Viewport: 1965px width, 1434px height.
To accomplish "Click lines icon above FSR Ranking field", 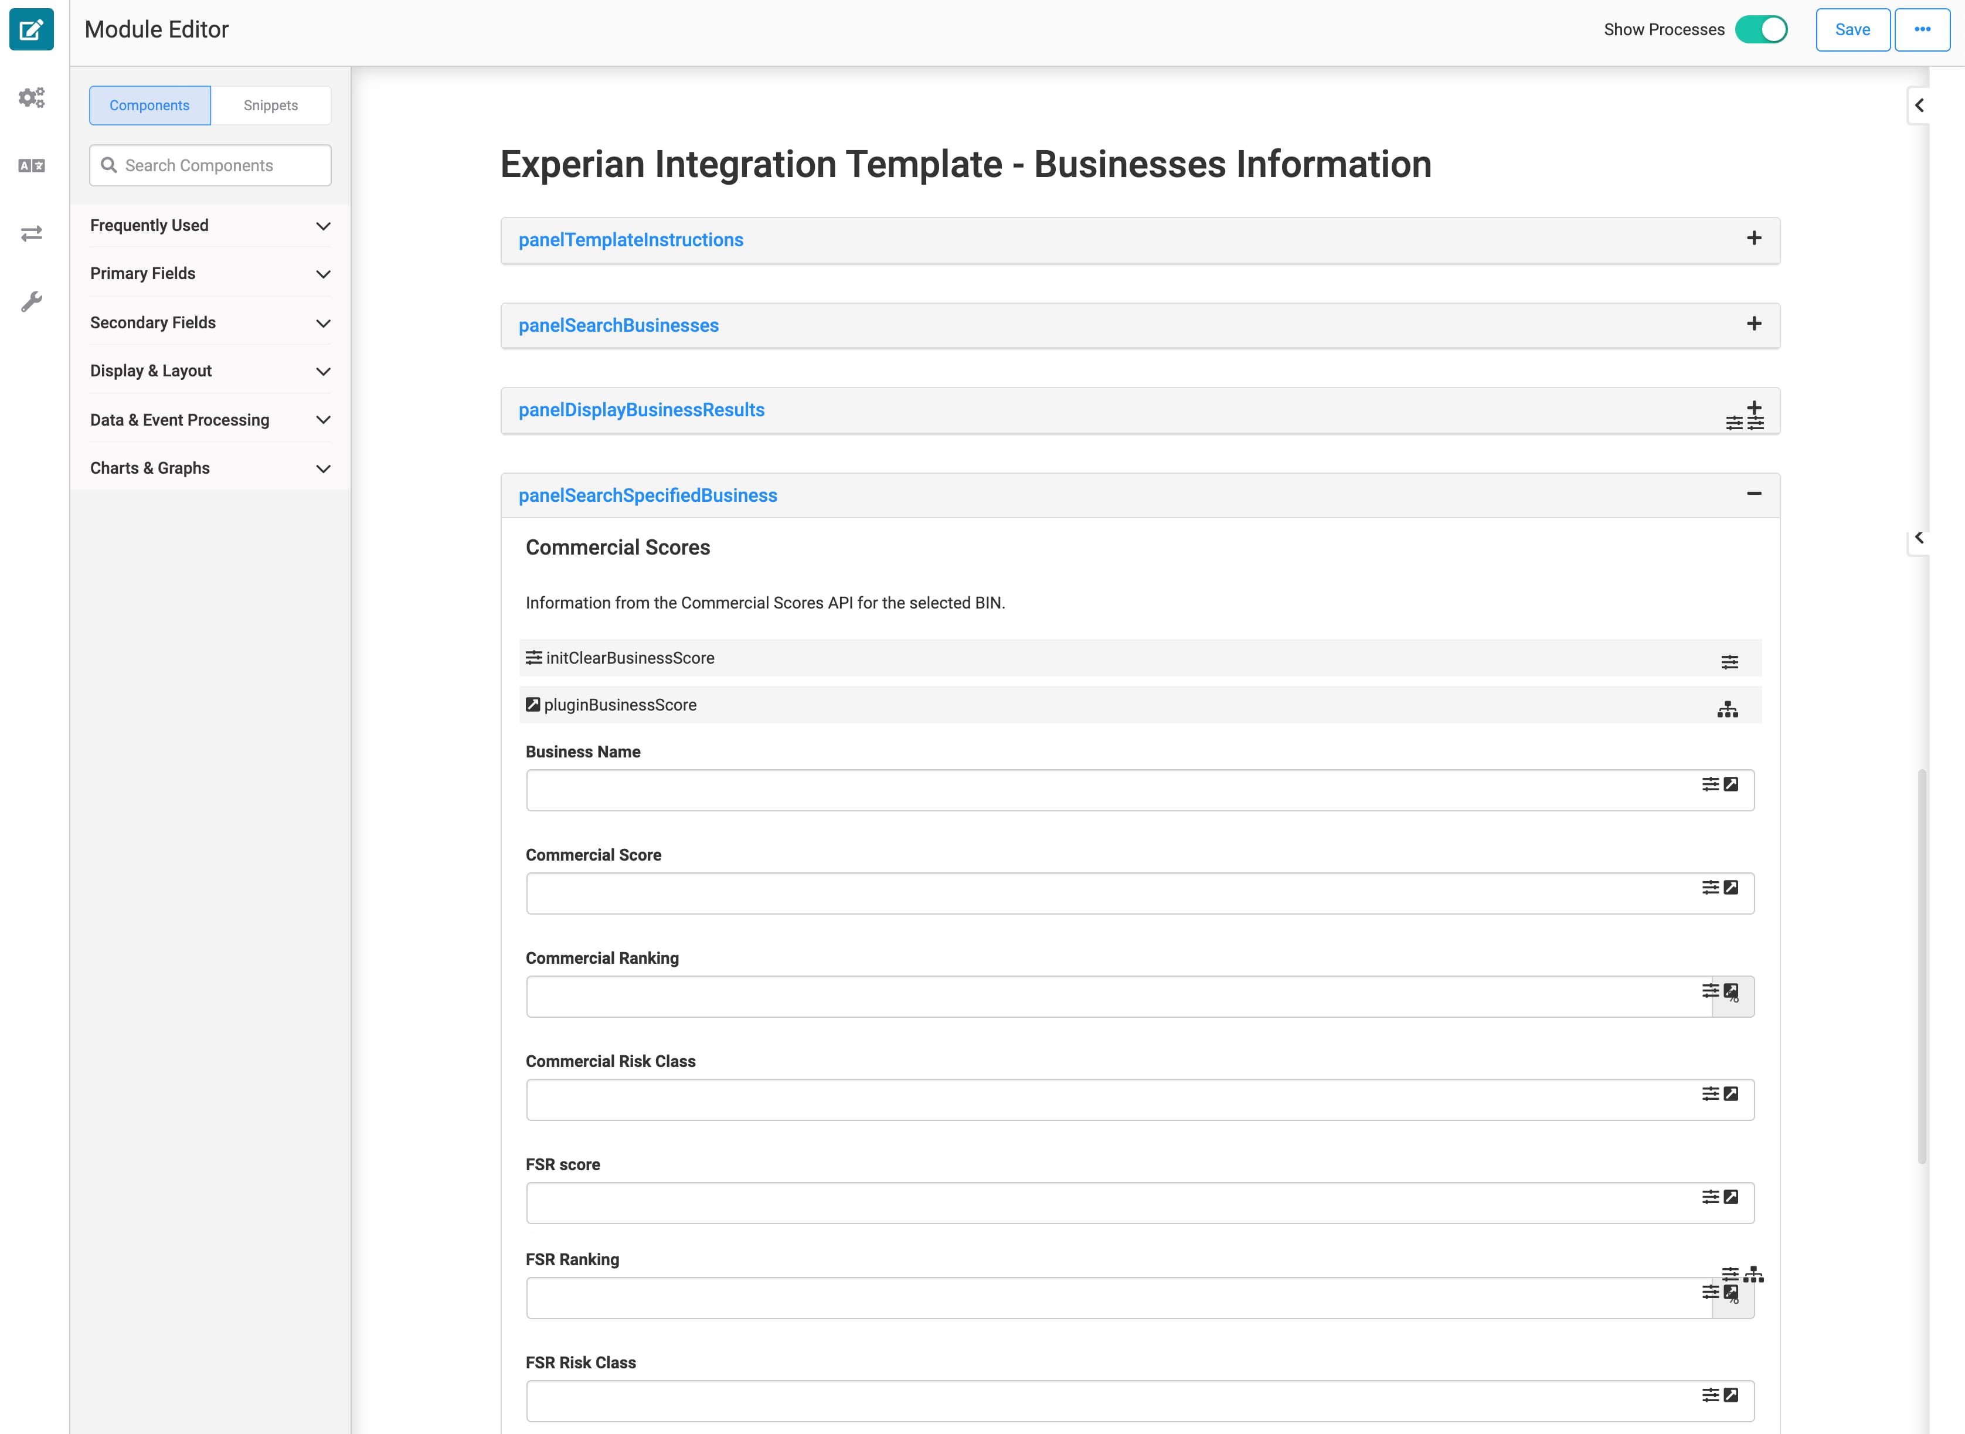I will 1730,1275.
